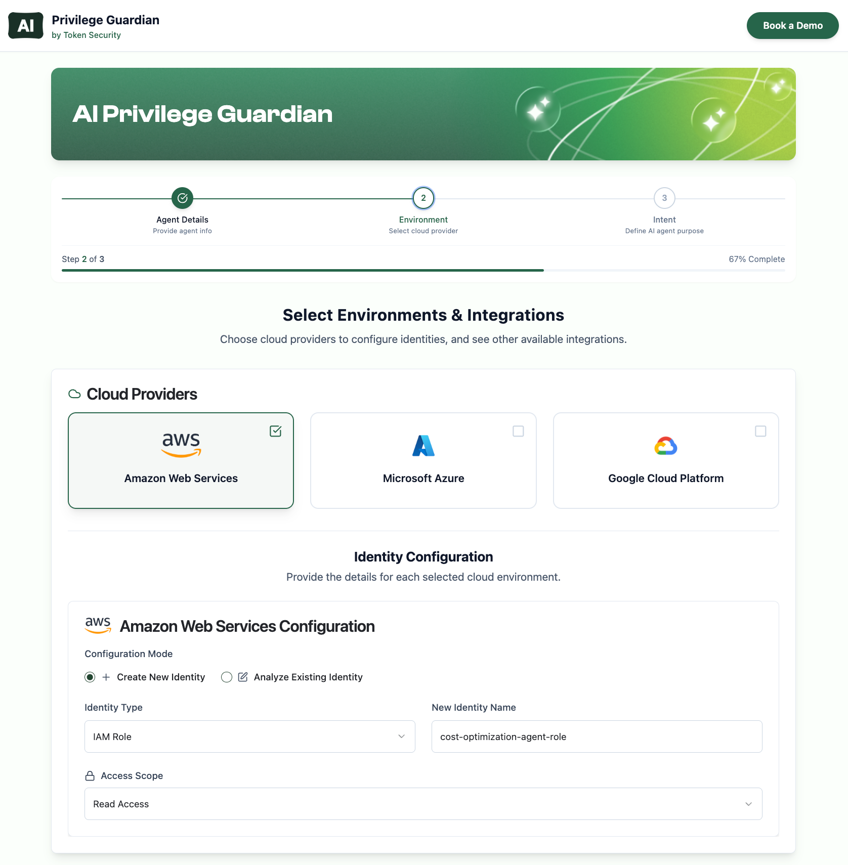Screen dimensions: 848x865
Task: Click the Identity Type field label
Action: (113, 708)
